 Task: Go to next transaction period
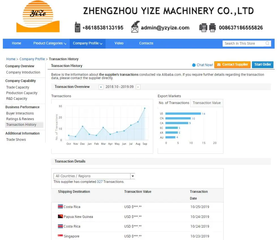click(x=138, y=87)
